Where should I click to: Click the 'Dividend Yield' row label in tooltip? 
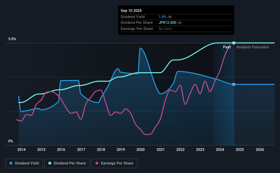(133, 17)
